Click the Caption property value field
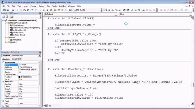The width and height of the screenshot is (195, 109). [28, 72]
